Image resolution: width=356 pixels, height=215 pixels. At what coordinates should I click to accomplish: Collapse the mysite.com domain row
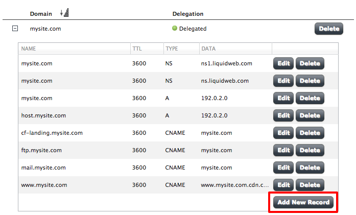click(x=15, y=29)
